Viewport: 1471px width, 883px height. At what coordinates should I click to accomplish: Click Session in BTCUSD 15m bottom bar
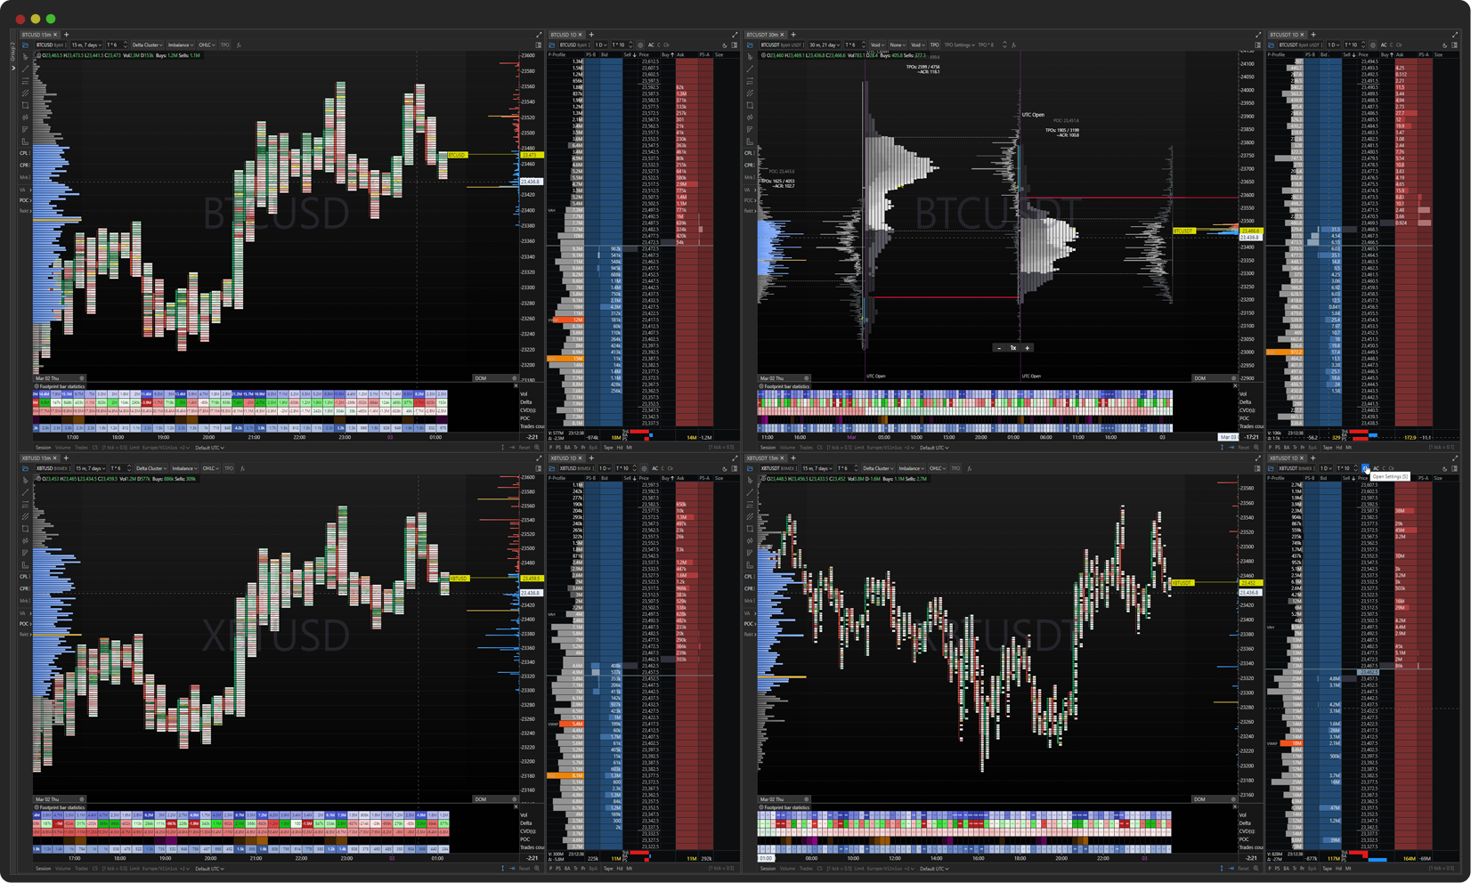point(43,447)
